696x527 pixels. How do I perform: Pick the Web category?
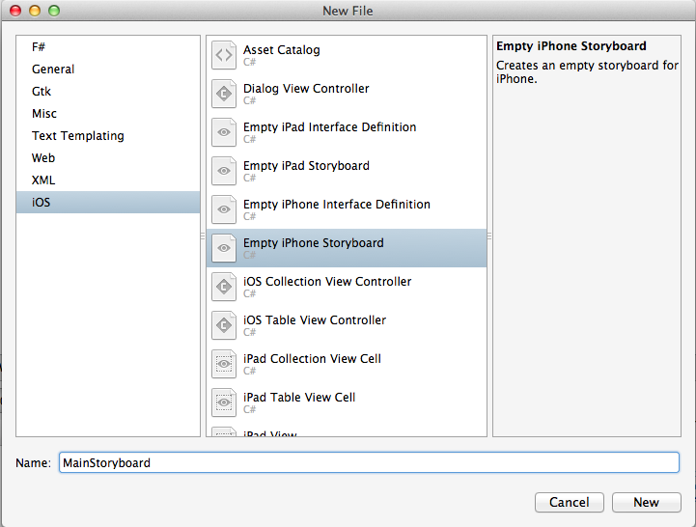[43, 158]
